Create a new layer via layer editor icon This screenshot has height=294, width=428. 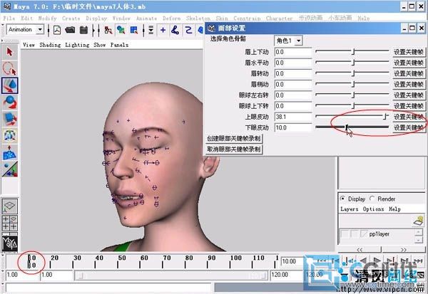(x=418, y=221)
